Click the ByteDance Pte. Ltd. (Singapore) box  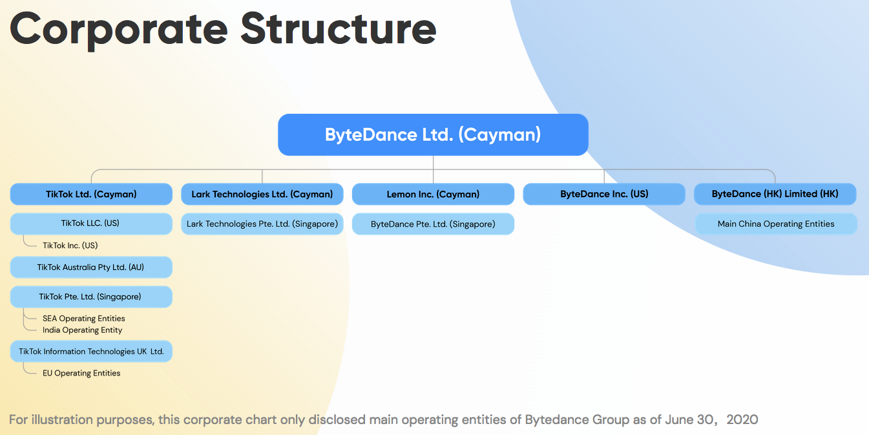pyautogui.click(x=433, y=224)
